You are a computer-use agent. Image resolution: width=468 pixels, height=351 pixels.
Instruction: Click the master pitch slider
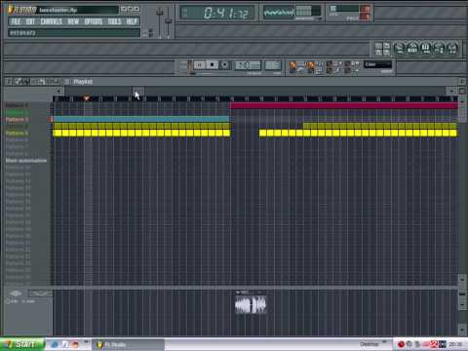click(x=169, y=21)
